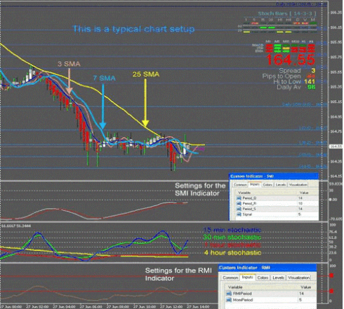The image size is (344, 309).
Task: Click the 27 Jun 12:00 time axis label
Action: pos(171,307)
